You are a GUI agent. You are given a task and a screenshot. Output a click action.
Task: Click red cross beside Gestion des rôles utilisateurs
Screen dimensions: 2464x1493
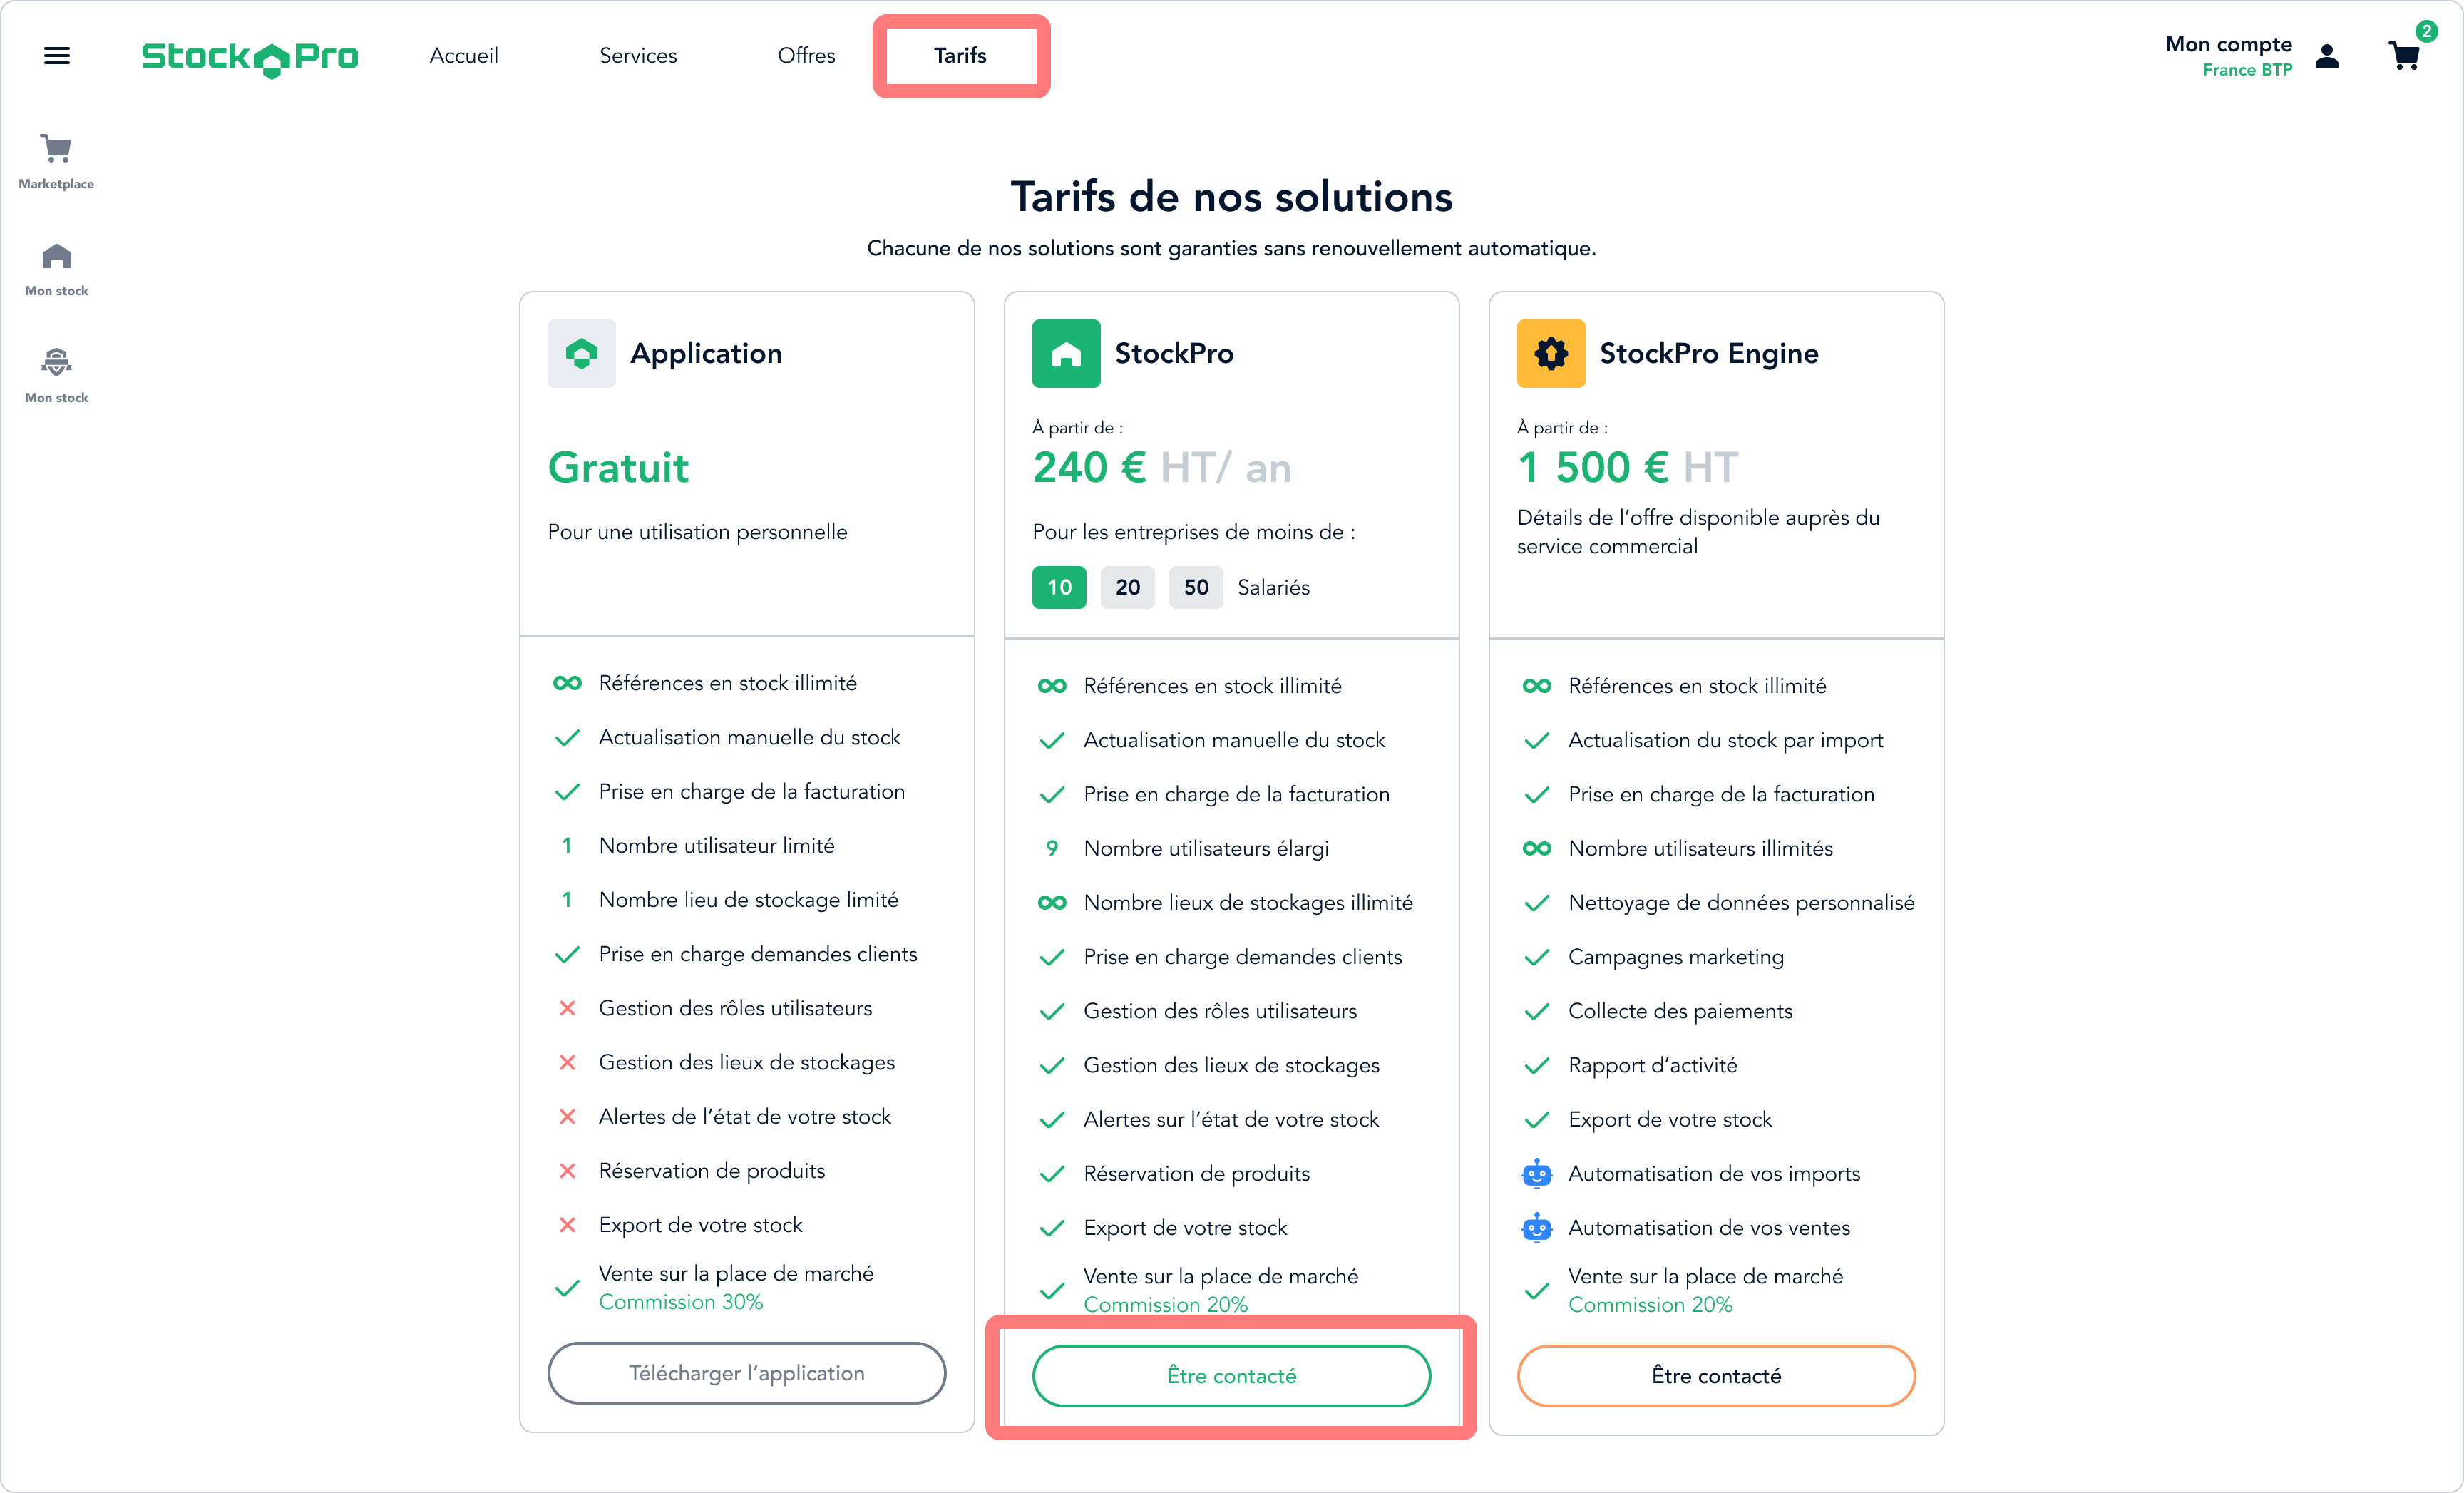click(x=567, y=1008)
